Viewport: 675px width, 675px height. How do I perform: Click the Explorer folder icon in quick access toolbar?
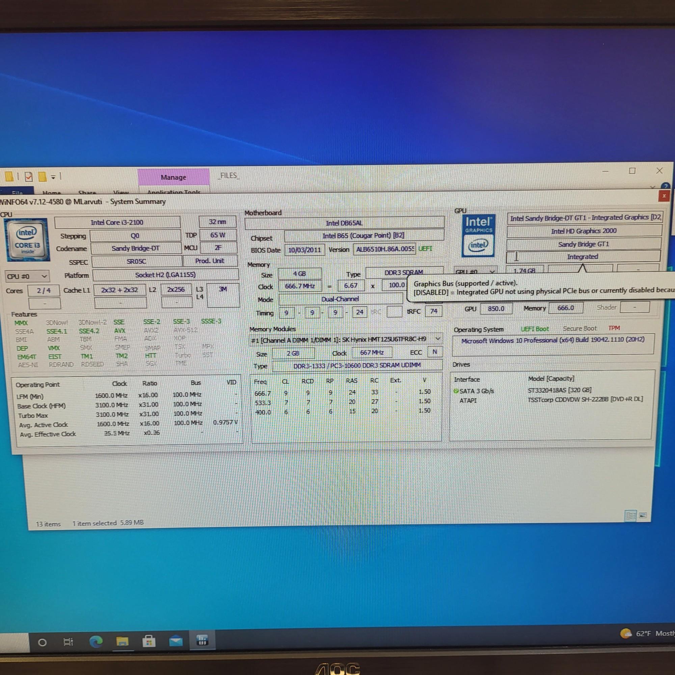9,177
